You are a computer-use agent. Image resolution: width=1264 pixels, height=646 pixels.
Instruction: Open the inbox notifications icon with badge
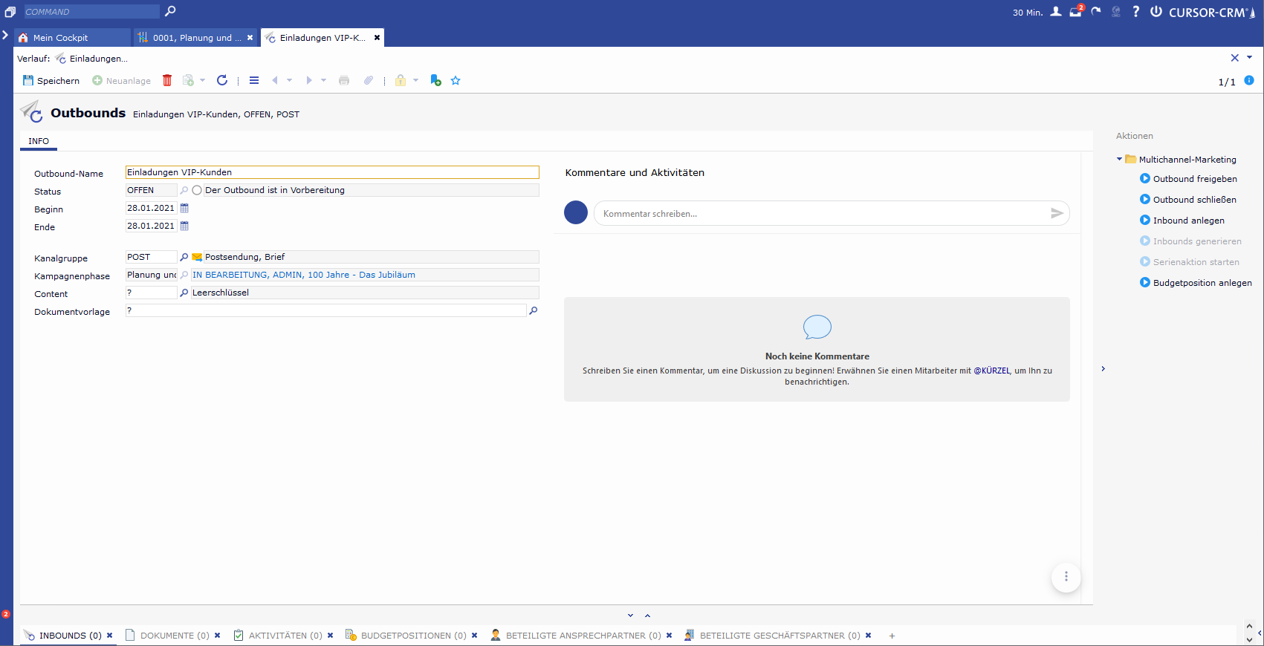tap(1075, 12)
